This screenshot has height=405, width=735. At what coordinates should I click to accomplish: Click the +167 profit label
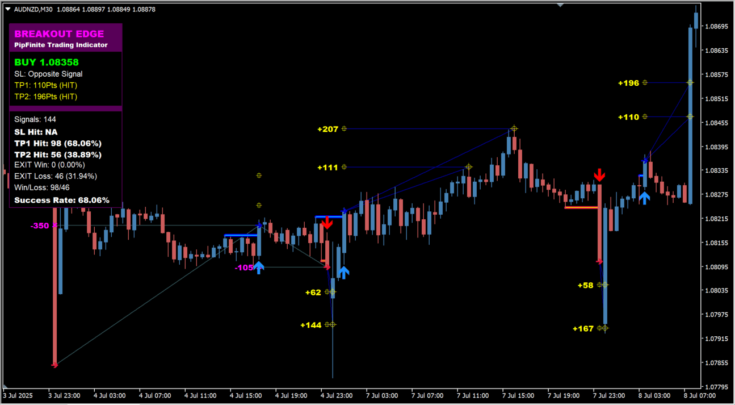[583, 328]
